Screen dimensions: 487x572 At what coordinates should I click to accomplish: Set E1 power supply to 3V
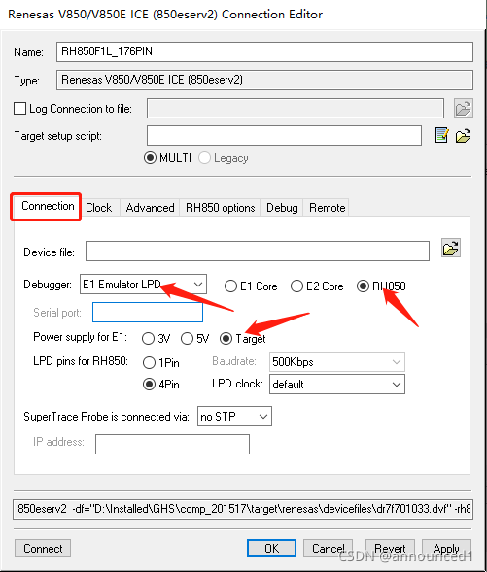(148, 339)
